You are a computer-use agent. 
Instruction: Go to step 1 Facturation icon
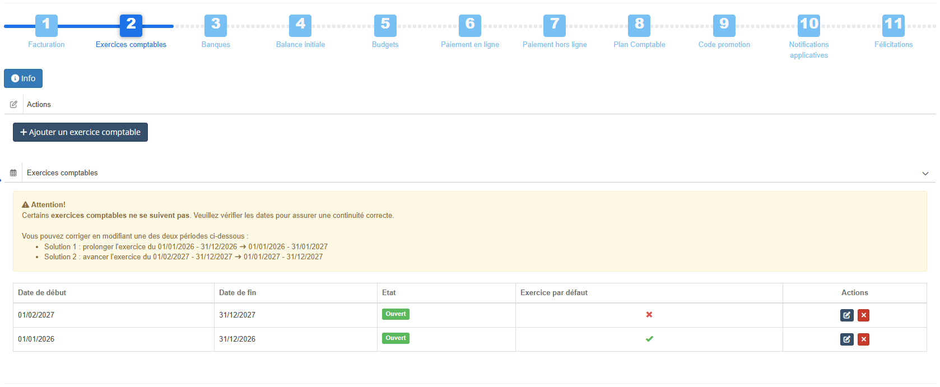[x=46, y=25]
